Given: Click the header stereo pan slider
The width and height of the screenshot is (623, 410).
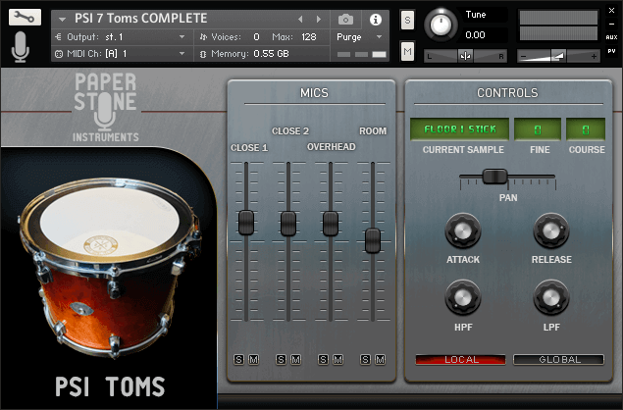Looking at the screenshot, I should click(x=465, y=56).
